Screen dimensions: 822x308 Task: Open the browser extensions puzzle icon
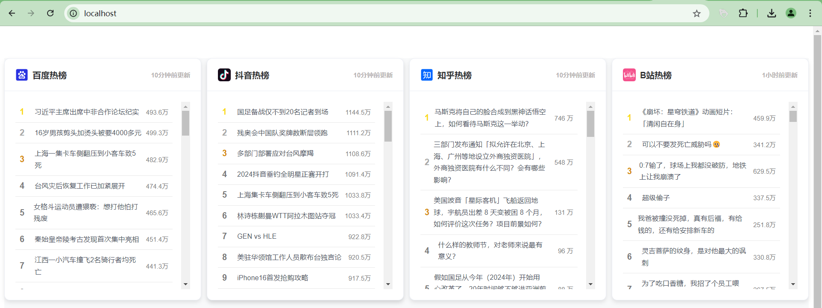[x=743, y=13]
